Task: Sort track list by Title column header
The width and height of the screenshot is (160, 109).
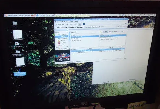Action: (78, 49)
